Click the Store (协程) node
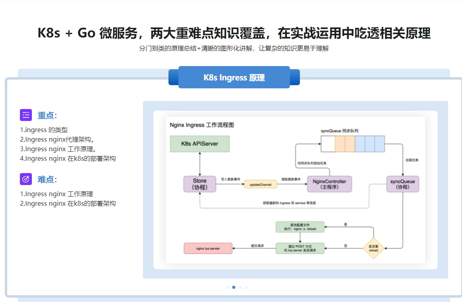This screenshot has width=462, height=302. pyautogui.click(x=200, y=184)
